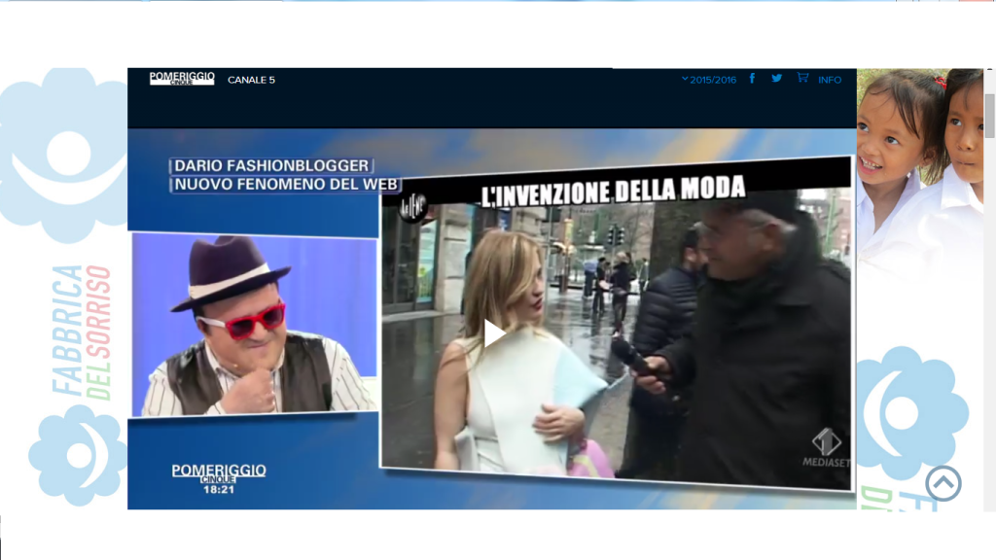Click the Fabbrica del Sorriso banner text
The width and height of the screenshot is (996, 560).
coord(82,332)
